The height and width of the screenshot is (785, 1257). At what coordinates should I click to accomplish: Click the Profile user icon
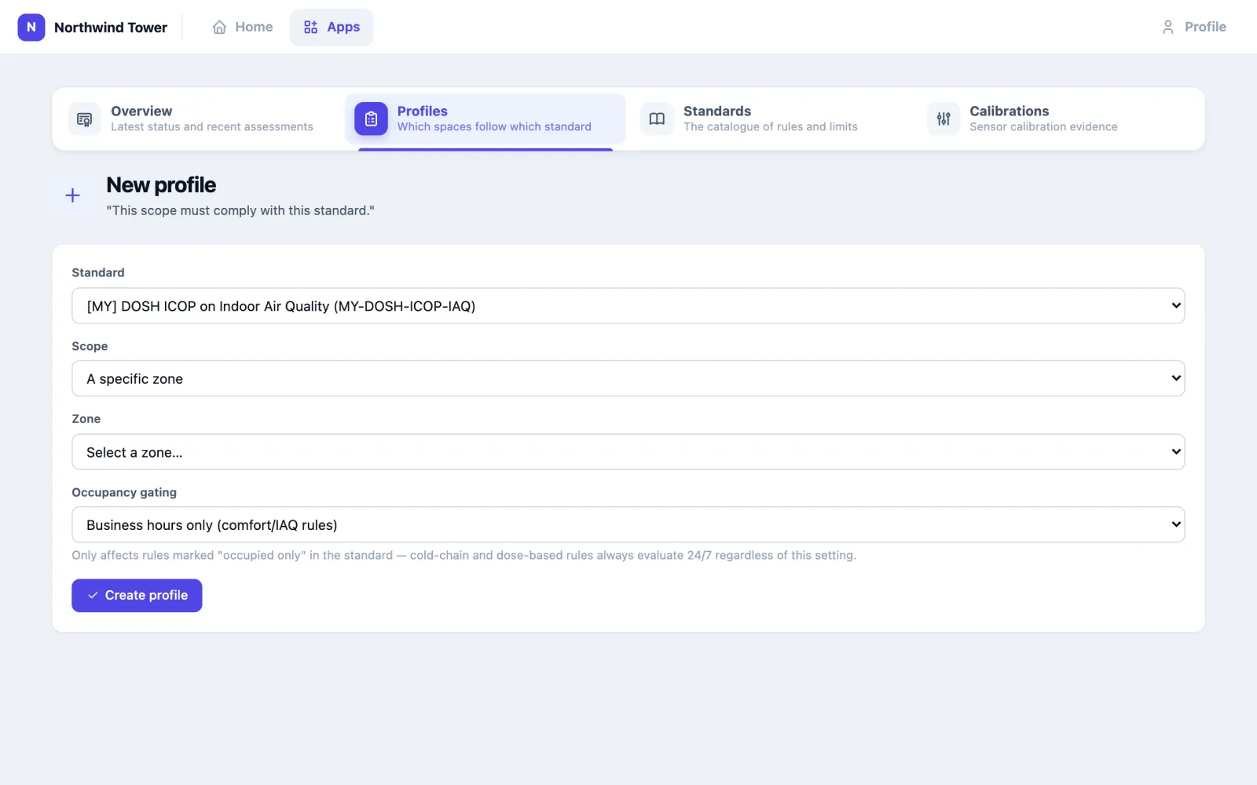tap(1168, 27)
